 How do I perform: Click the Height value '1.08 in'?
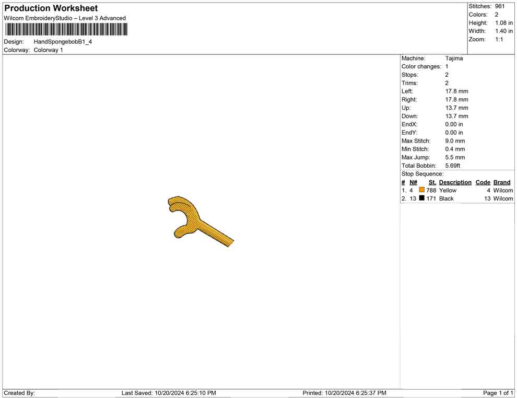point(504,23)
